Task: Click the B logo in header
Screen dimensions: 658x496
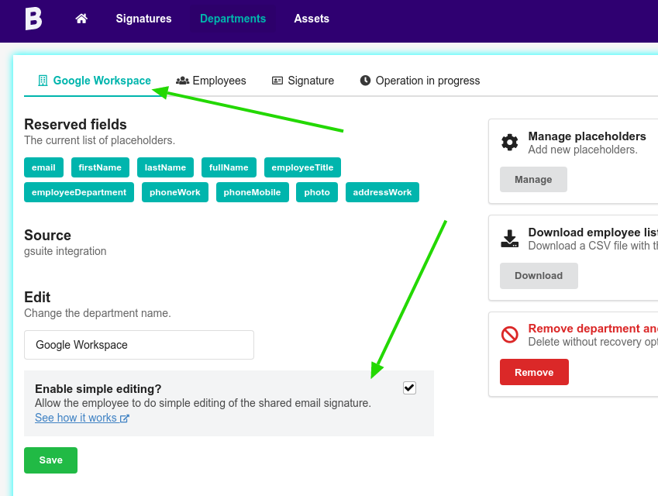Action: point(33,19)
